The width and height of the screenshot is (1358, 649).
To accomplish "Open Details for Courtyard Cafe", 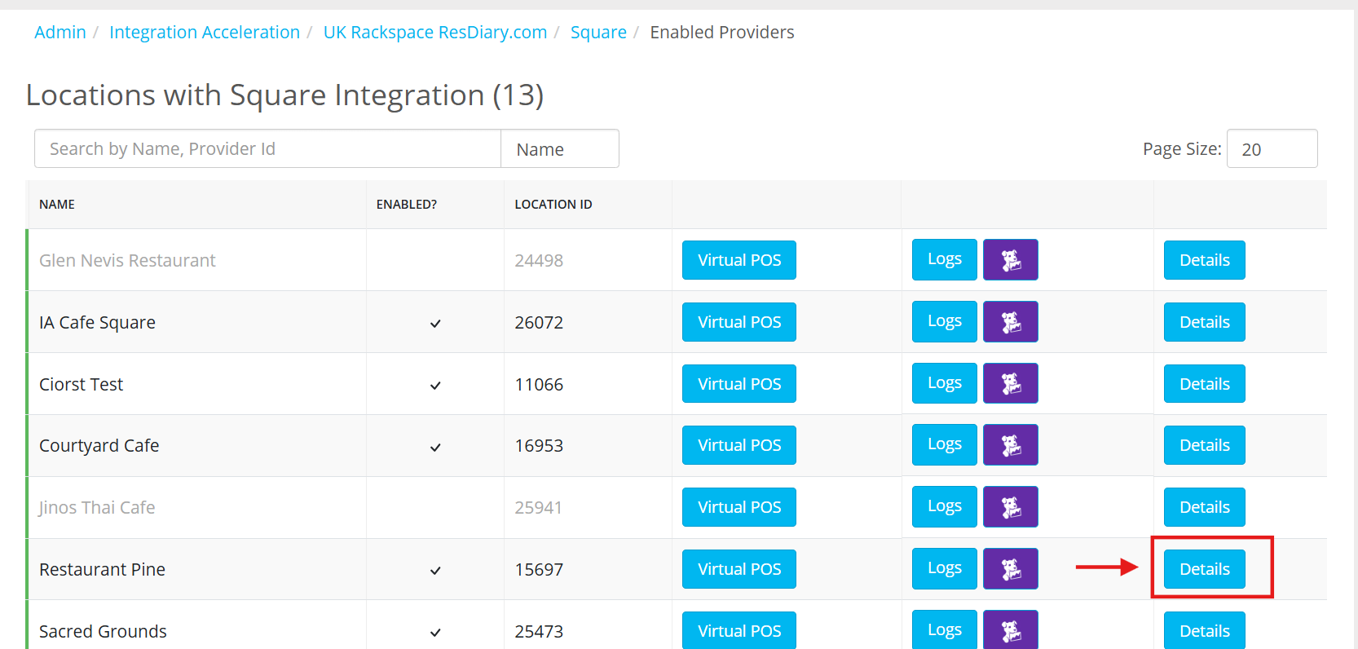I will 1205,445.
